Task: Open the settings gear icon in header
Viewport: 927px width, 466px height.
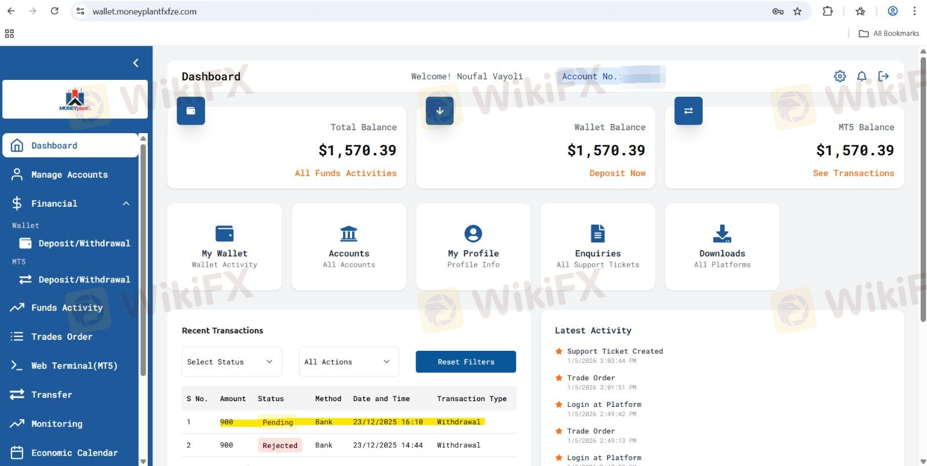Action: click(840, 76)
